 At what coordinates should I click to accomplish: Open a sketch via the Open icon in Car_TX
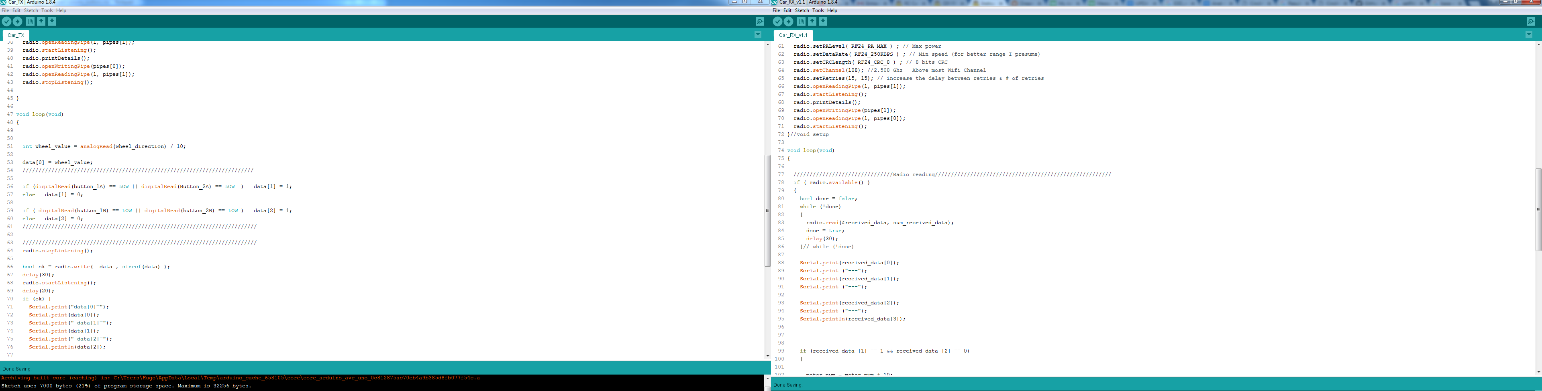41,21
